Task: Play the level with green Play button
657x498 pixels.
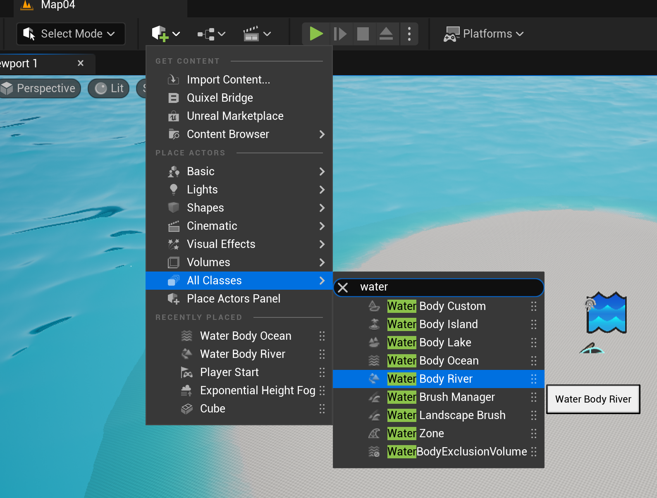Action: click(316, 34)
